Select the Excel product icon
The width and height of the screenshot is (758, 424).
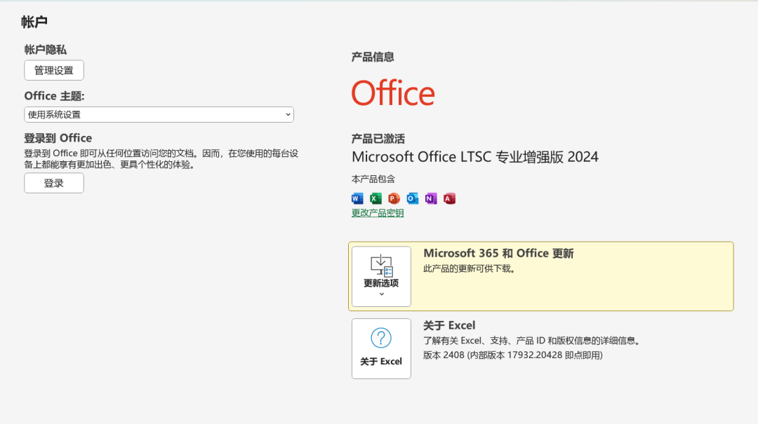coord(375,198)
